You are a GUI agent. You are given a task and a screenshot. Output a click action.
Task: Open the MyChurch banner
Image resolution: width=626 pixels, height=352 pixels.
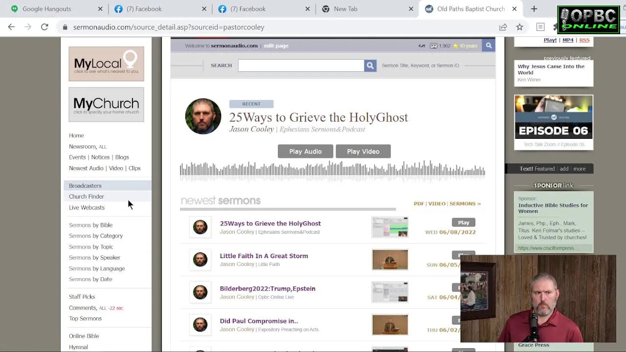106,105
